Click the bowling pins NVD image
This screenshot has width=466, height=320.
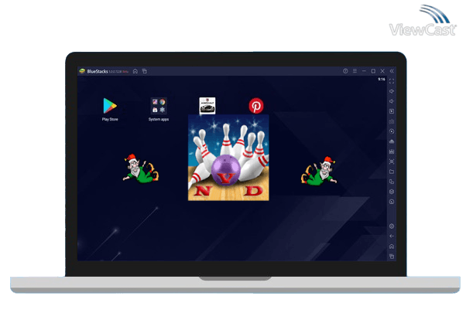tap(228, 158)
